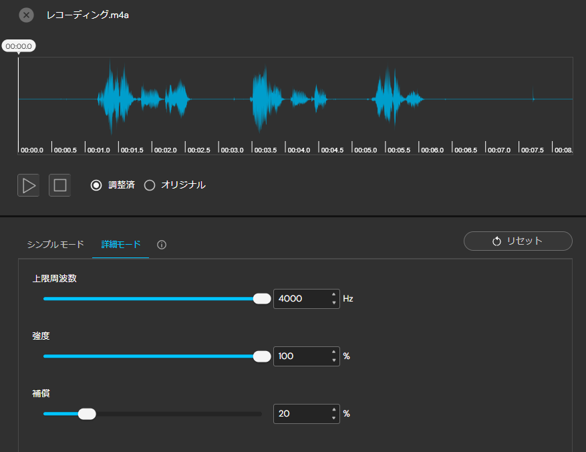The height and width of the screenshot is (452, 586).
Task: Click the 上限周波数 label
Action: [x=55, y=279]
